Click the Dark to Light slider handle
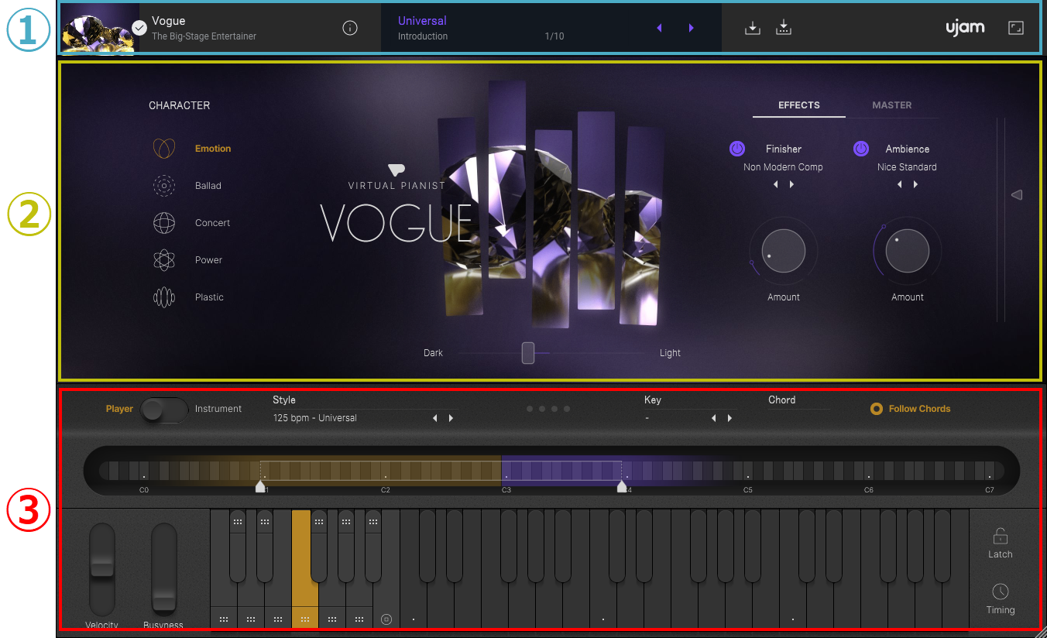Screen dimensions: 1047x638 point(528,353)
